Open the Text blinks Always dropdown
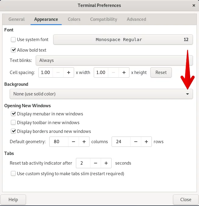 [114, 60]
